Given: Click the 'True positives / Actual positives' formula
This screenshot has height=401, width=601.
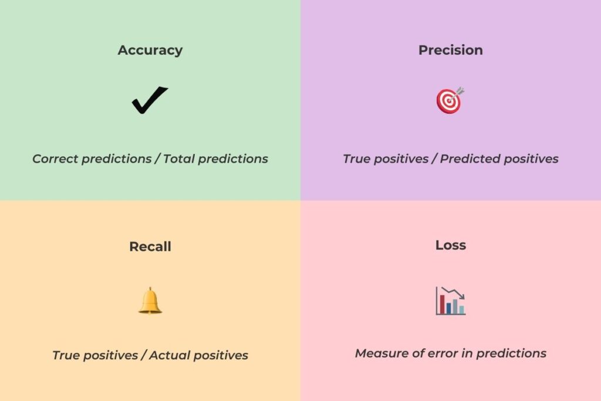Looking at the screenshot, I should point(150,355).
